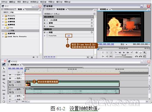Click the Frame Rate value field
The image size is (152, 112).
pos(69,36)
